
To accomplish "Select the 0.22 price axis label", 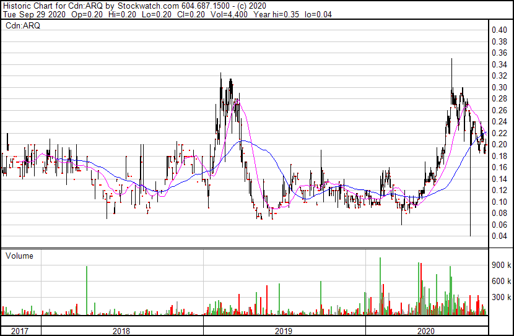I will pos(499,133).
